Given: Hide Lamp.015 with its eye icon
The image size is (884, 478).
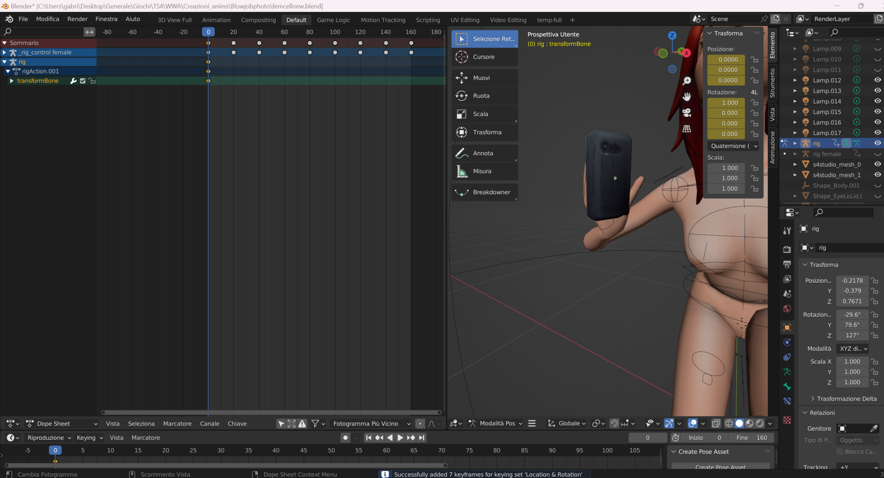Looking at the screenshot, I should (x=878, y=112).
